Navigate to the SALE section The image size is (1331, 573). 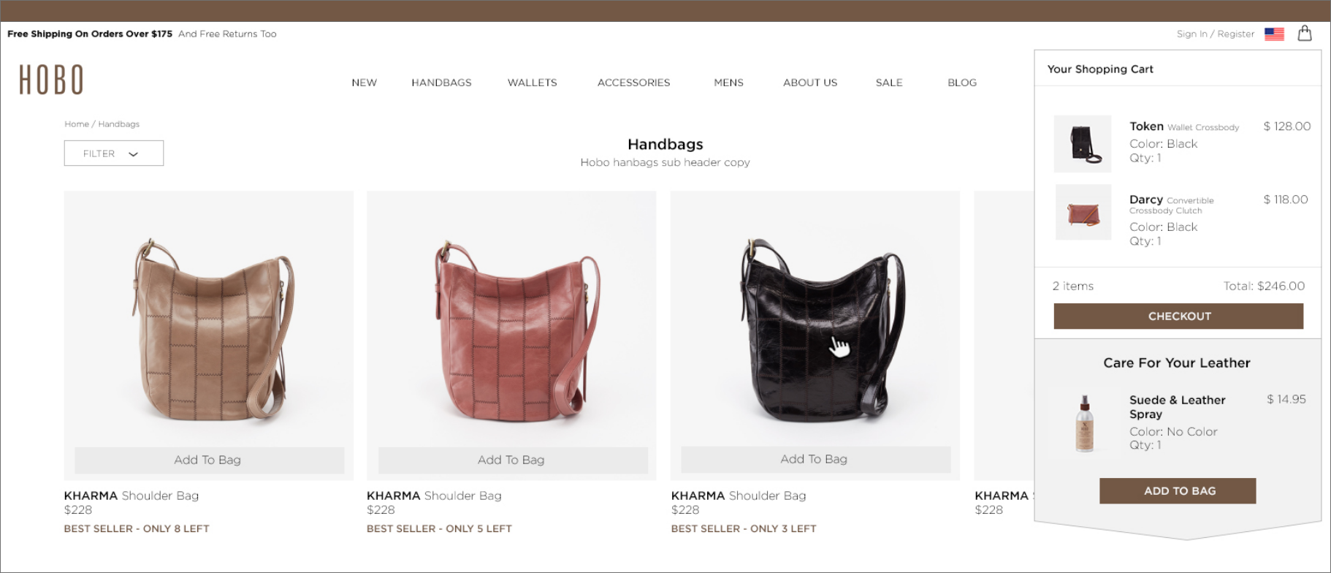(889, 83)
